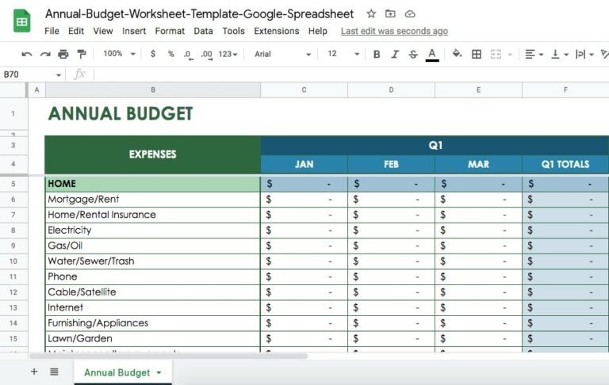Screen dimensions: 609x385
Task: Click the Google Sheets home icon
Action: (x=21, y=21)
